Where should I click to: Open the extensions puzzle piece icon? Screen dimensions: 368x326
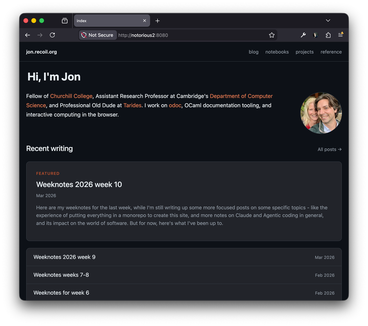[x=328, y=35]
